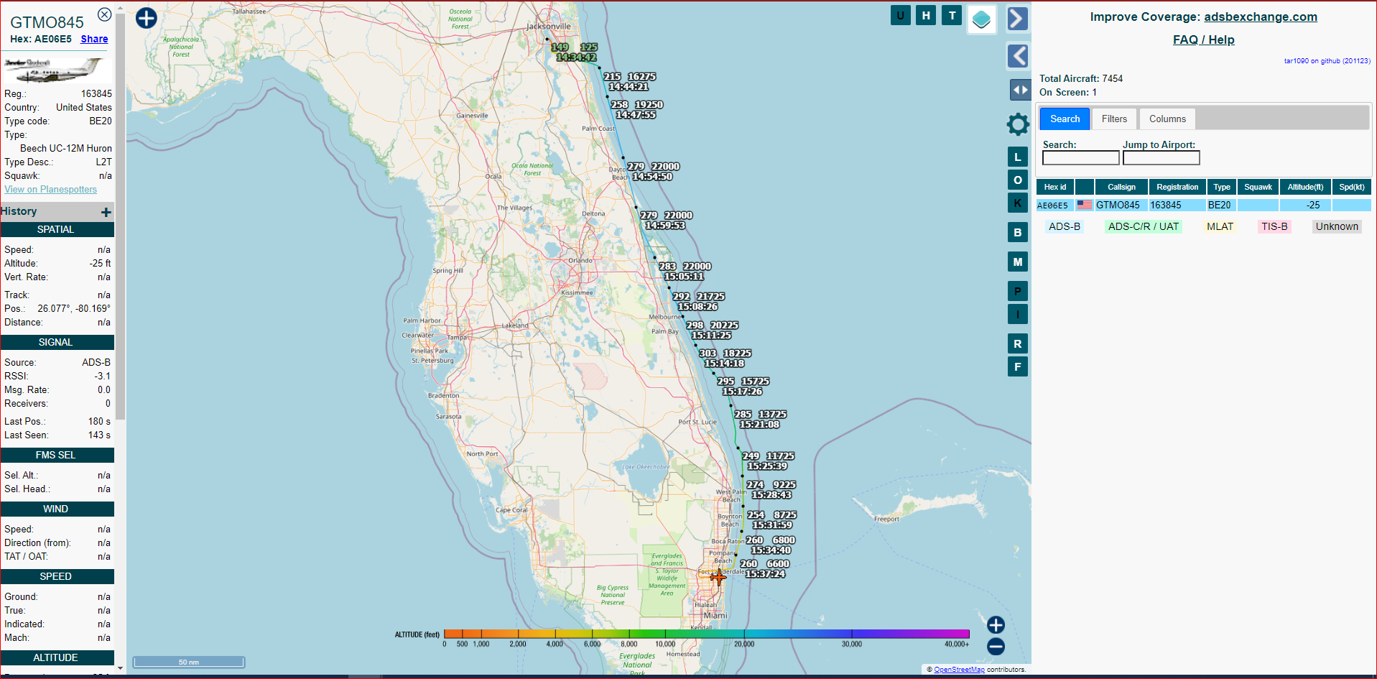Viewport: 1377px width, 679px height.
Task: Toggle the F map option button
Action: click(x=1017, y=366)
